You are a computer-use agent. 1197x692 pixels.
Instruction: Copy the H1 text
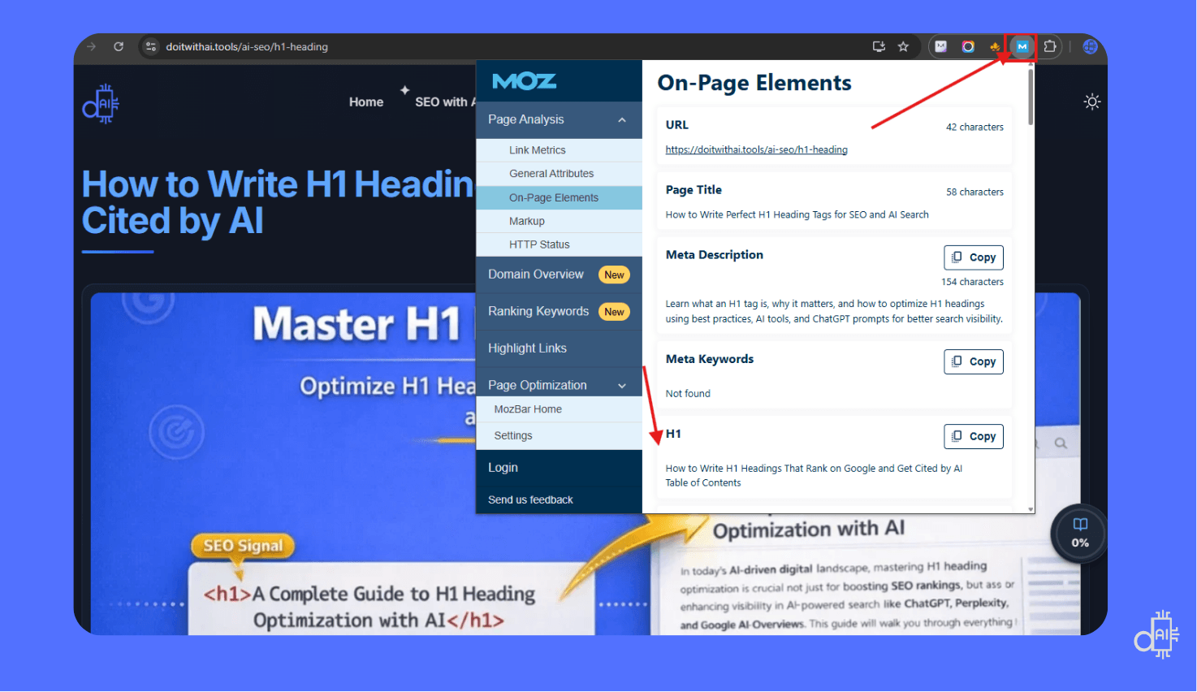[974, 436]
